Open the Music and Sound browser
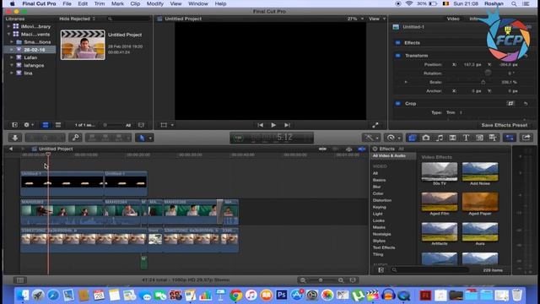This screenshot has width=540, height=304. pyautogui.click(x=440, y=138)
